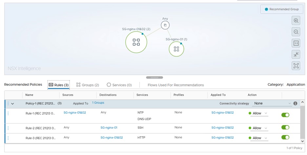Viewport: 307px width, 155px height.
Task: Click the horizontal panel resize handle
Action: (x=154, y=77)
